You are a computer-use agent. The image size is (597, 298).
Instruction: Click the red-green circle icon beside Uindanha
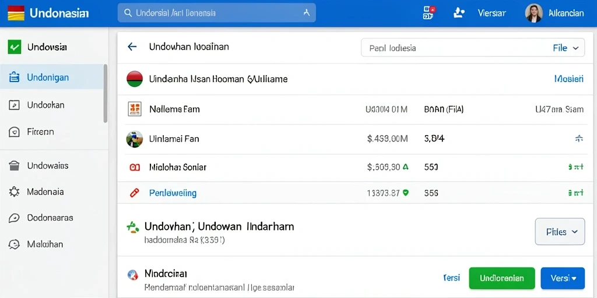coord(135,79)
